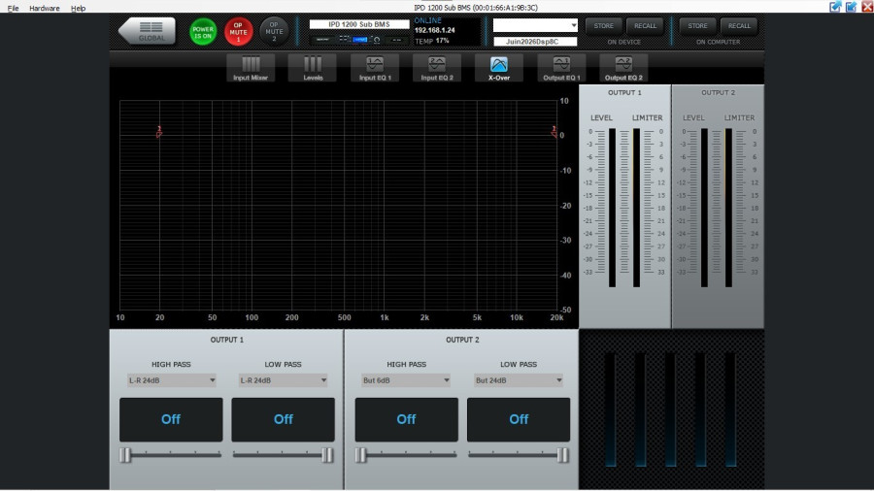This screenshot has width=874, height=491.
Task: Click the Output 1 Level meter bar
Action: click(x=612, y=208)
